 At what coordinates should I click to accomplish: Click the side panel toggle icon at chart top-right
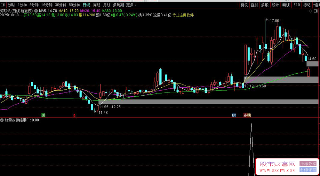click(316, 11)
